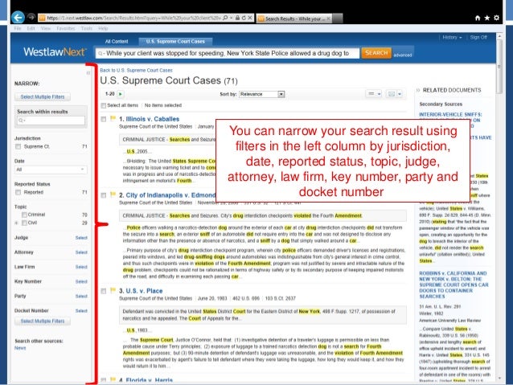Image resolution: width=513 pixels, height=385 pixels.
Task: Click Select next to Key Number filter
Action: 81,281
